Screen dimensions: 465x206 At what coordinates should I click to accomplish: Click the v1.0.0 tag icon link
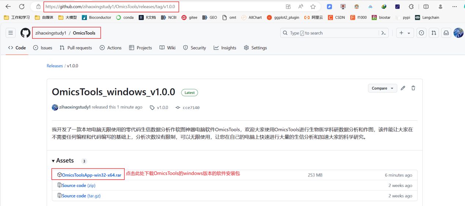tap(159, 108)
